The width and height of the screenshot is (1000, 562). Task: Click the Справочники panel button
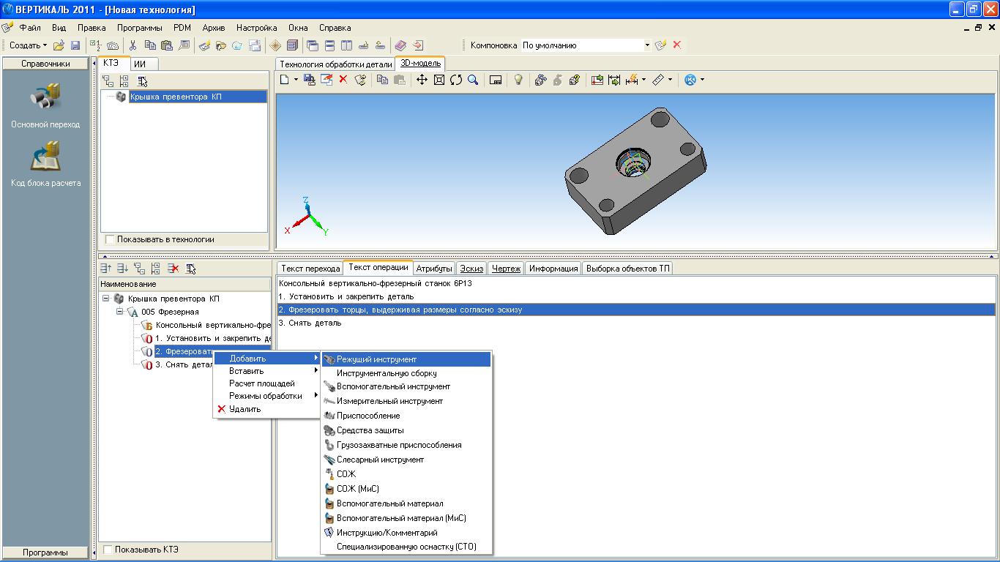[x=45, y=64]
